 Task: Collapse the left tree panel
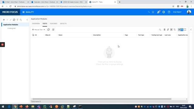coord(27,20)
